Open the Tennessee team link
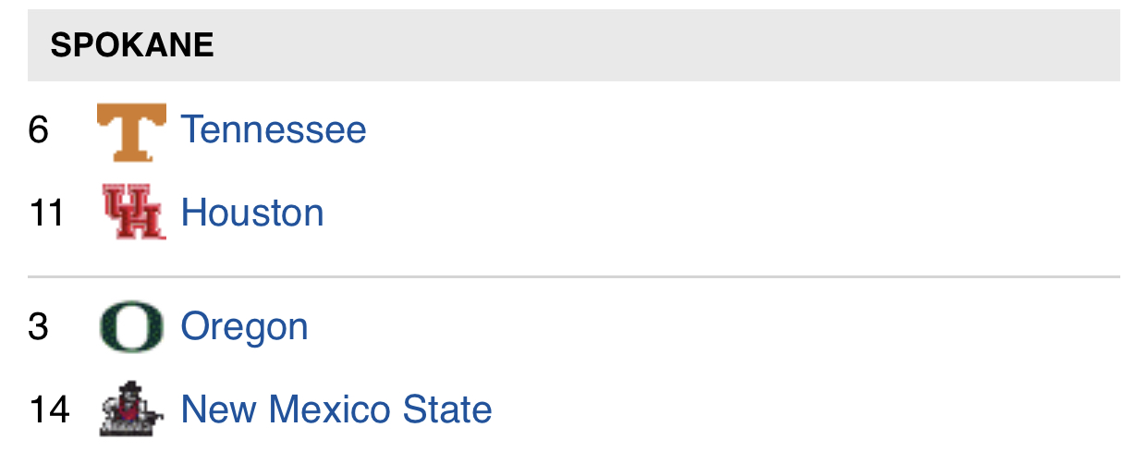This screenshot has width=1148, height=464. 274,129
